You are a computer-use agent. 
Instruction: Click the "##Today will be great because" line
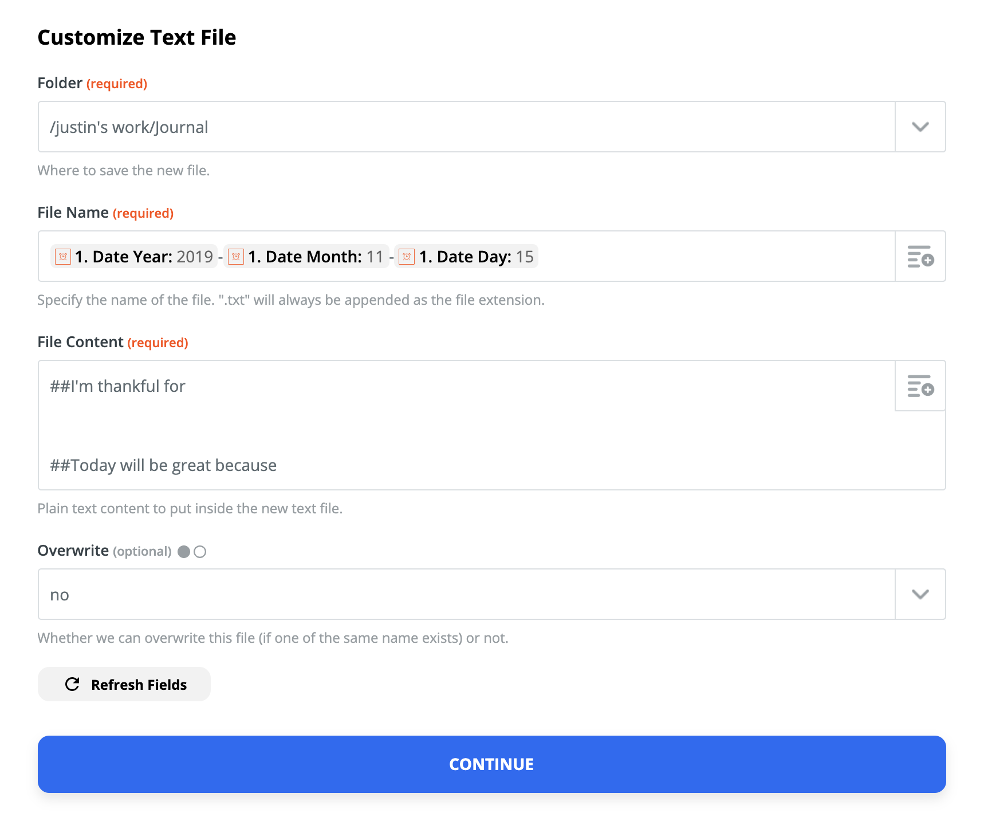163,465
